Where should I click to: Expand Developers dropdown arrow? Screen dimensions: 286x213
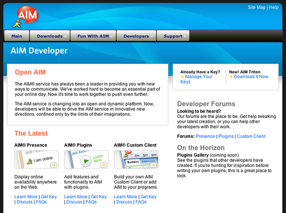pyautogui.click(x=152, y=37)
